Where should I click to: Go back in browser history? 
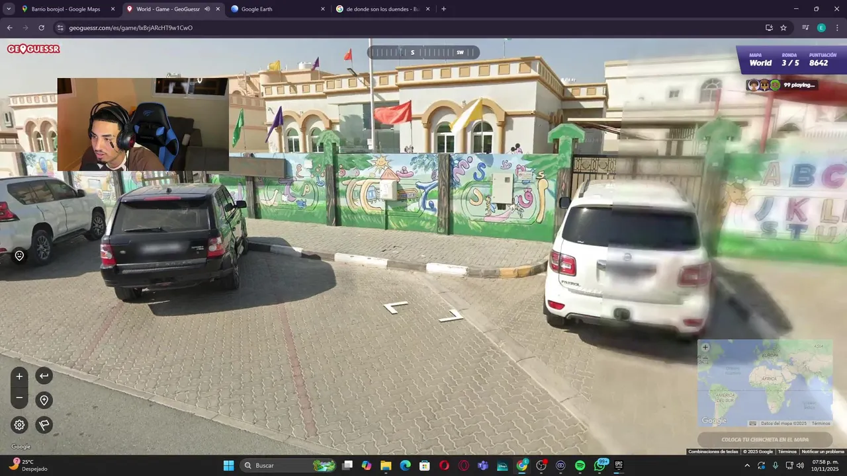[9, 28]
